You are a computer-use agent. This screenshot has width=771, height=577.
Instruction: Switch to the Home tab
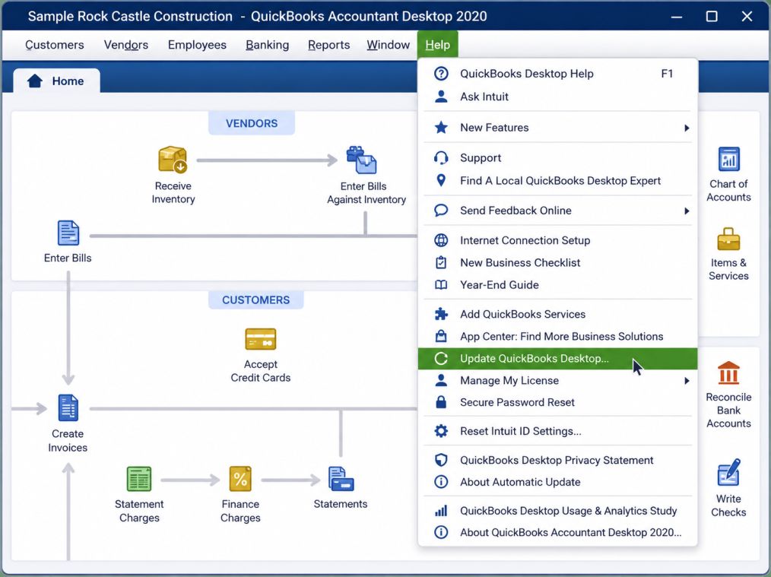tap(56, 81)
